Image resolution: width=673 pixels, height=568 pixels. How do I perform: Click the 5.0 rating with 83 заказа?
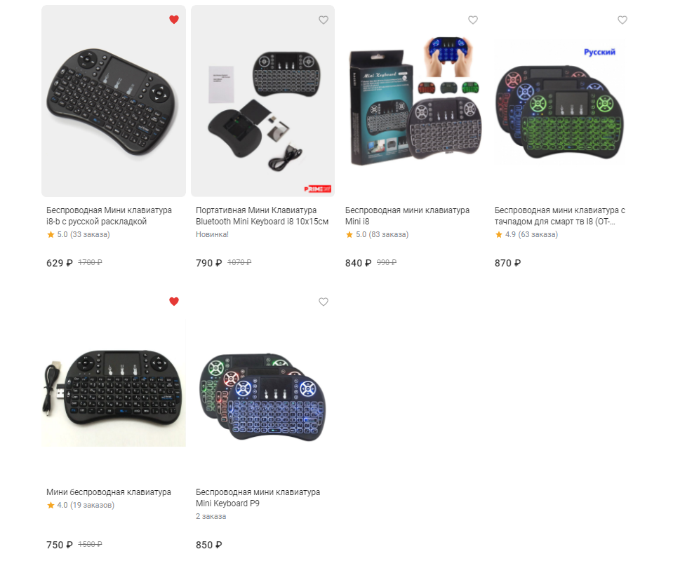pyautogui.click(x=377, y=234)
